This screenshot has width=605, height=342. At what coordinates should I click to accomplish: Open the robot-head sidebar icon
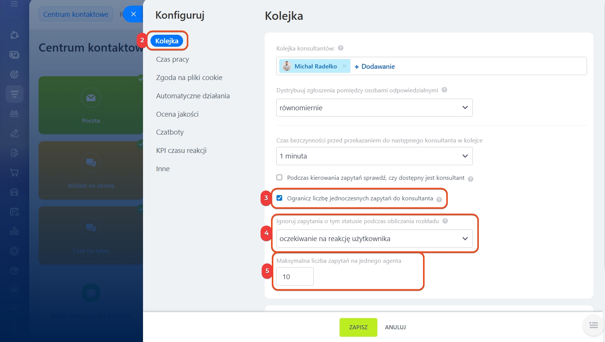pyautogui.click(x=14, y=114)
